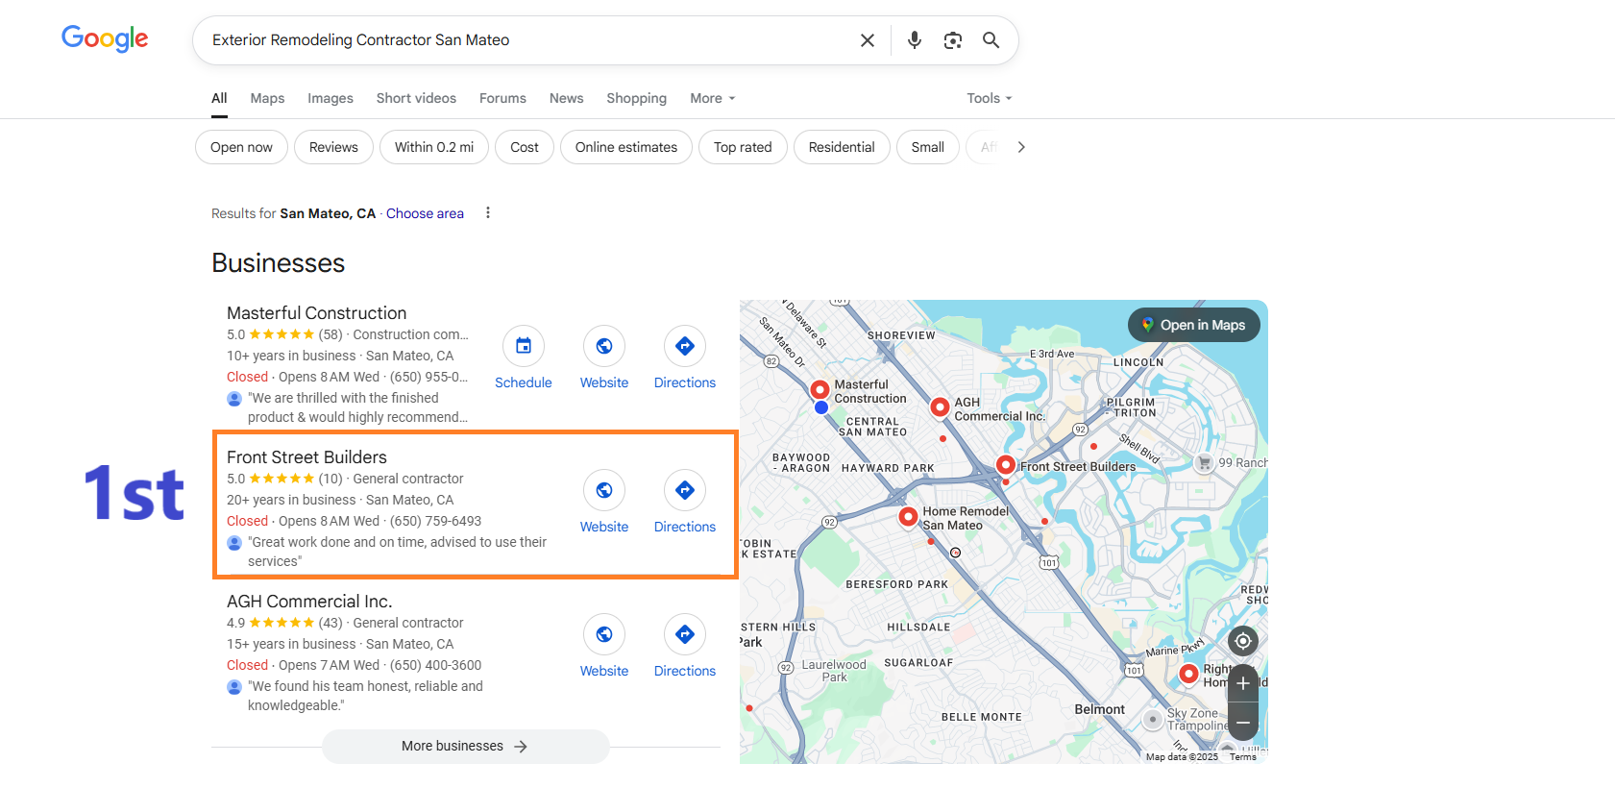The width and height of the screenshot is (1615, 788).
Task: Open the Front Street Builders listing title
Action: [x=306, y=457]
